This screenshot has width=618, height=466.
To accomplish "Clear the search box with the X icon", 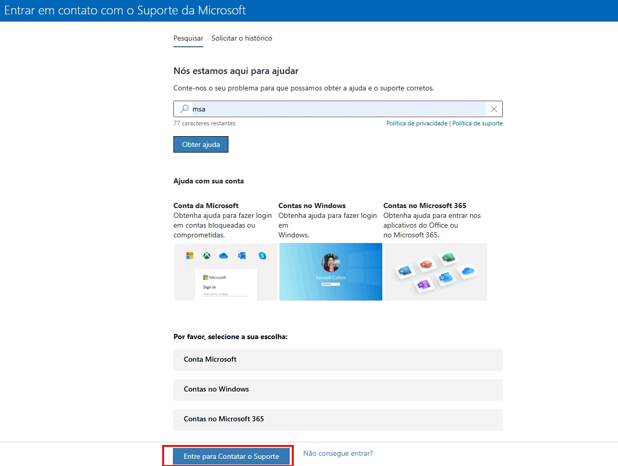I will point(494,109).
